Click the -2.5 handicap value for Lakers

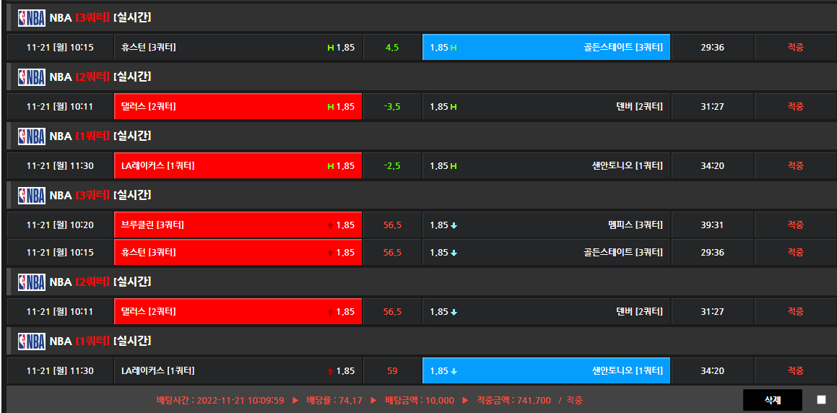392,166
